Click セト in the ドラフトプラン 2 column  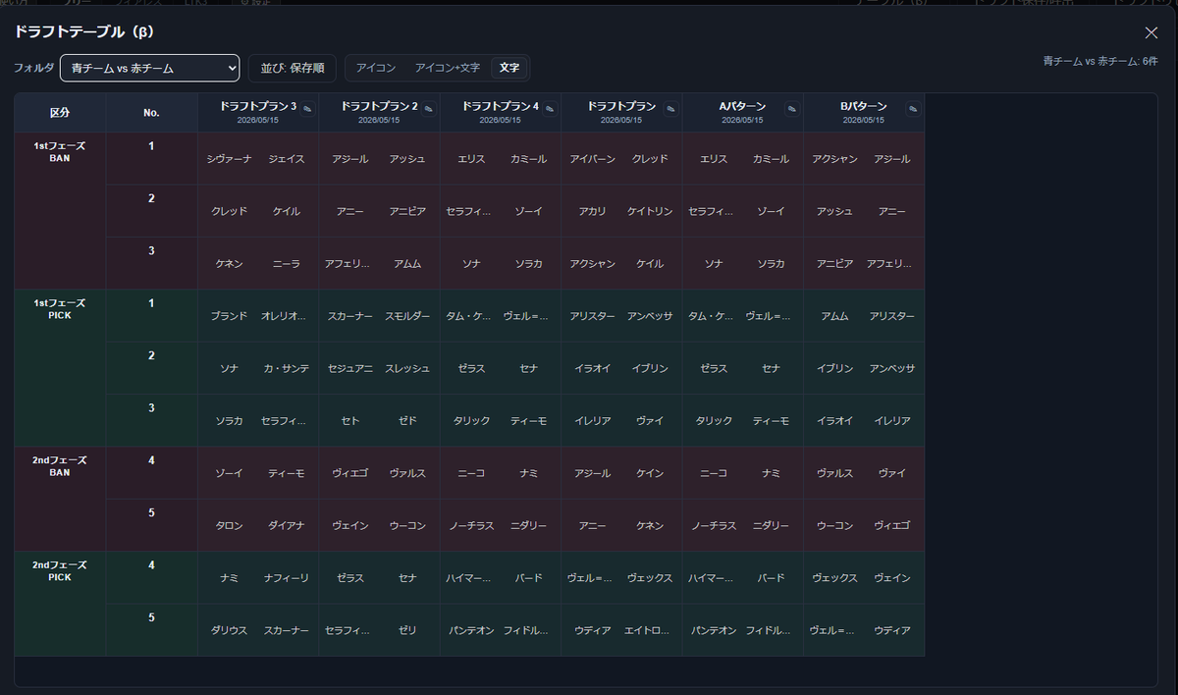pos(350,421)
